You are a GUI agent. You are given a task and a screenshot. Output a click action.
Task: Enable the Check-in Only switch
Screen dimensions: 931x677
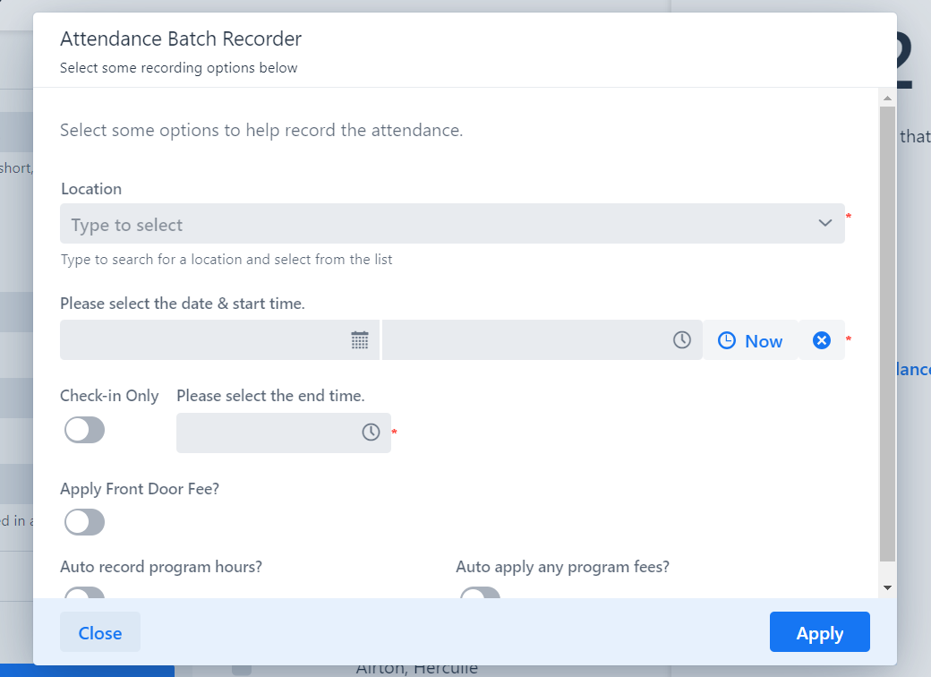click(x=85, y=431)
